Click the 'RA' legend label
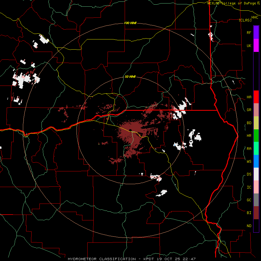The width and height of the screenshot is (261, 261). tap(249, 149)
